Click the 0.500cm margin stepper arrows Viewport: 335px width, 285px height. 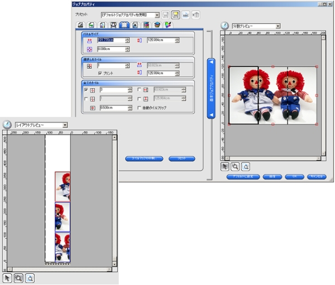coord(130,108)
